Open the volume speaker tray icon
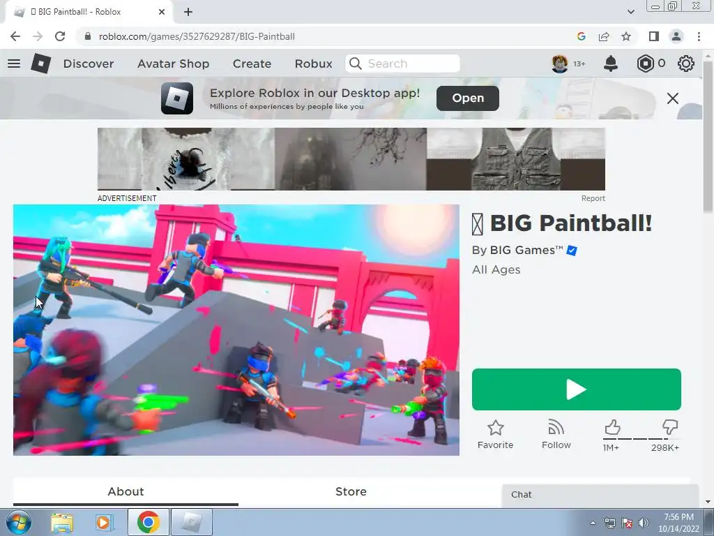This screenshot has height=536, width=714. coord(644,523)
